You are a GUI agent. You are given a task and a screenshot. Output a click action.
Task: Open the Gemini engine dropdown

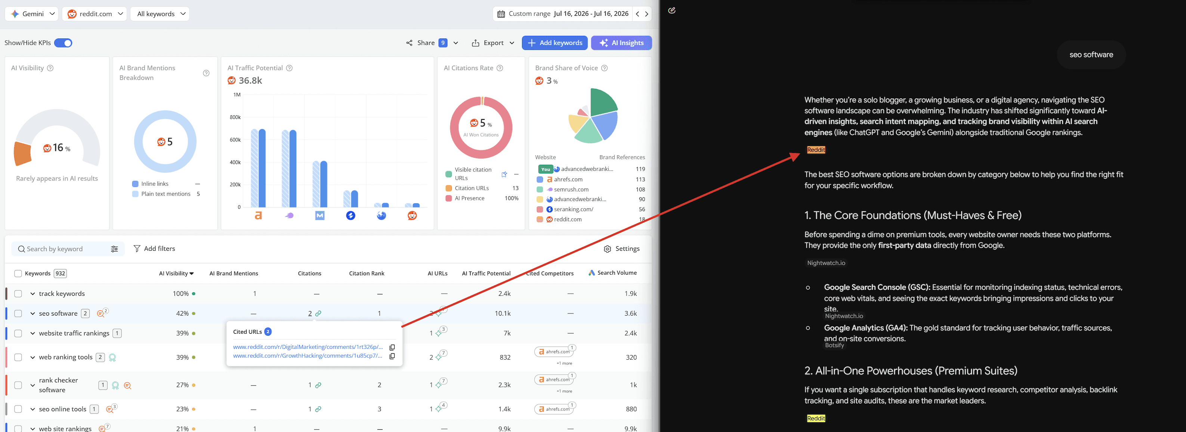click(x=32, y=14)
